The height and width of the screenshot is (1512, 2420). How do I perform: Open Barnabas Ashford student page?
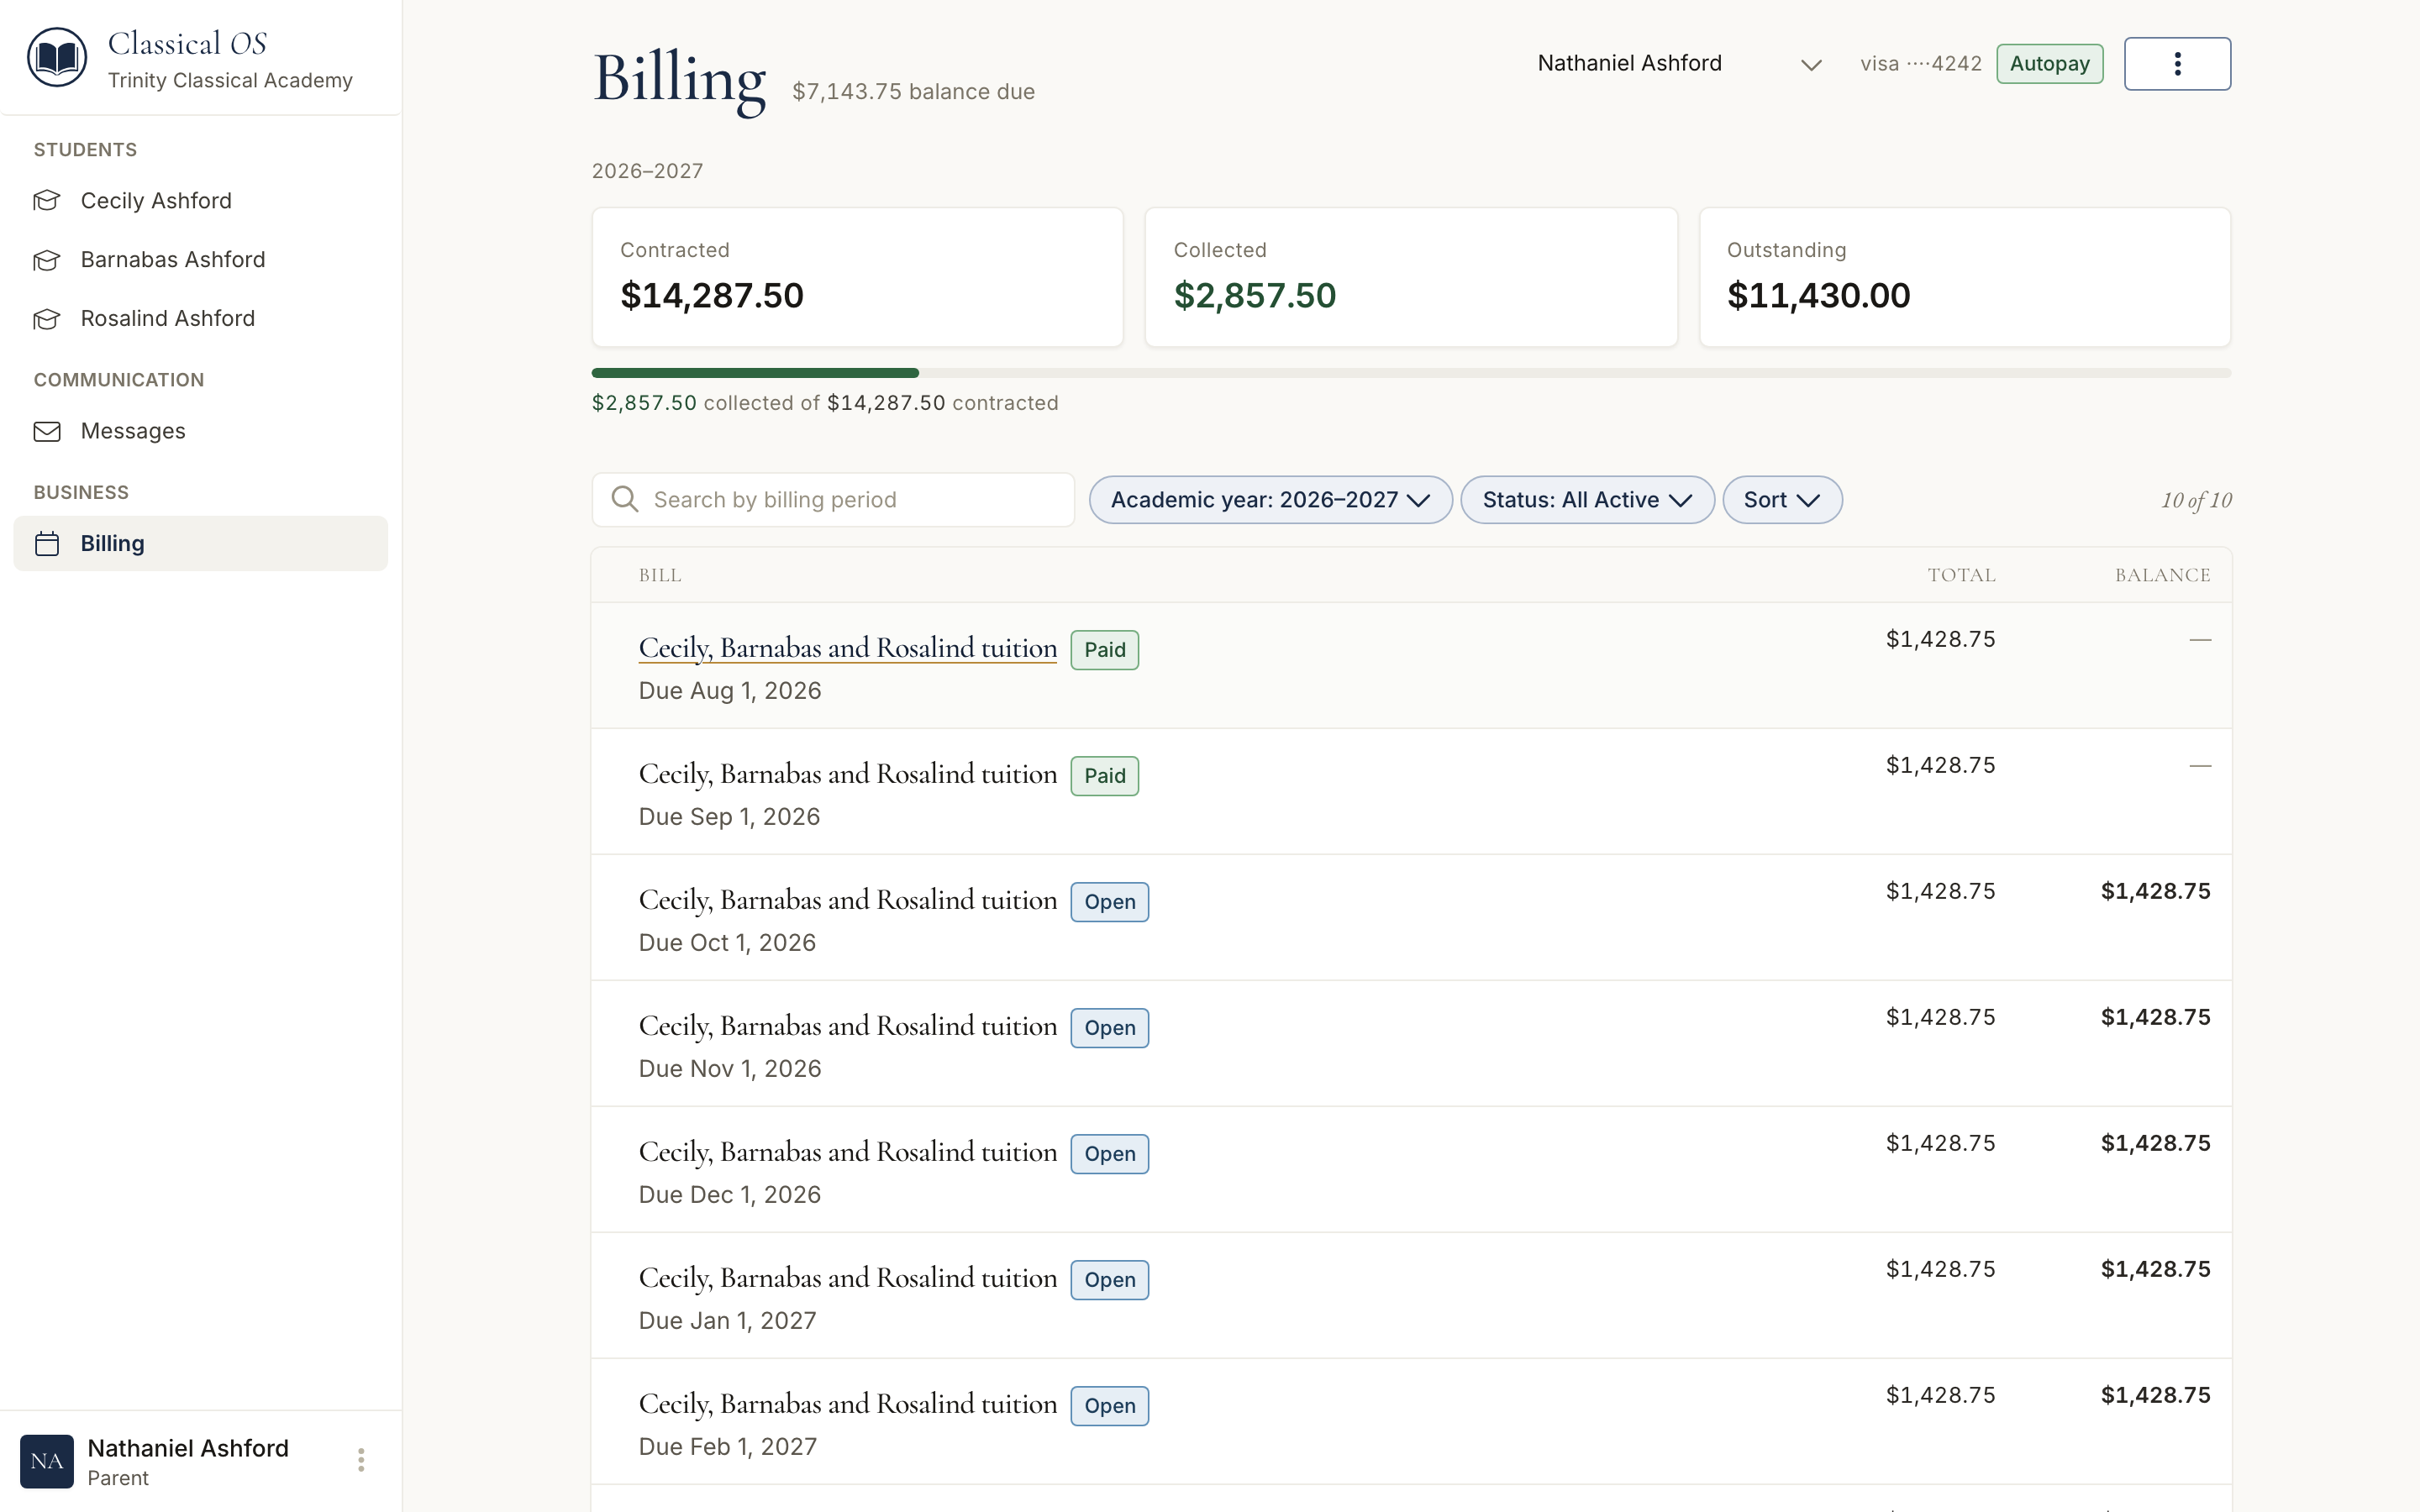click(200, 260)
